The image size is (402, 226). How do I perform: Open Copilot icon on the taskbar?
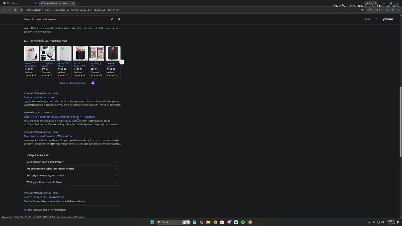click(x=201, y=222)
